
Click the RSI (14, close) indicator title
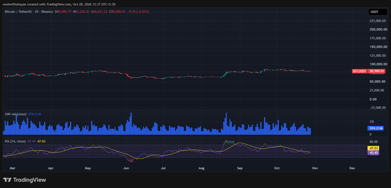[15, 141]
